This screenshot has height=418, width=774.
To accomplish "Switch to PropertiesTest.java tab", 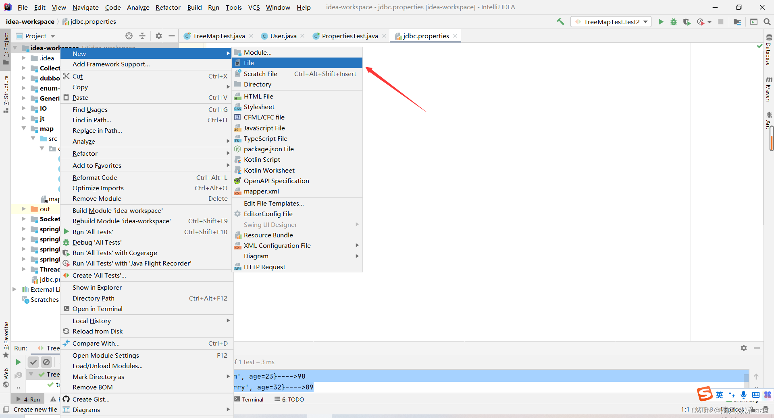I will tap(350, 36).
